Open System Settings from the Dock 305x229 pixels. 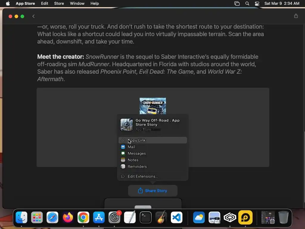coord(114,217)
